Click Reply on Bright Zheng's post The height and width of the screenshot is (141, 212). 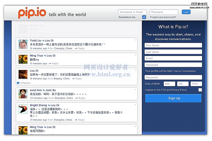(81, 120)
